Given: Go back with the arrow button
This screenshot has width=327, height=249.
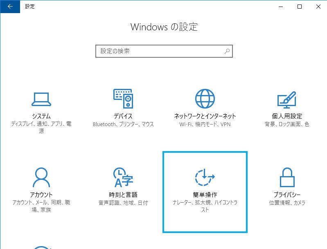Looking at the screenshot, I should tap(10, 7).
